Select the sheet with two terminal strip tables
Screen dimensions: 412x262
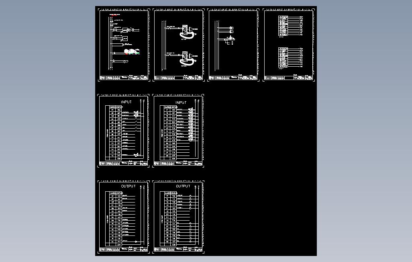pyautogui.click(x=288, y=45)
